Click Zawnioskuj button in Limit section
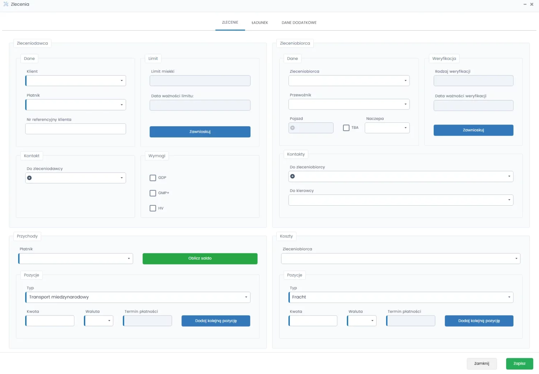The height and width of the screenshot is (374, 539). (200, 132)
